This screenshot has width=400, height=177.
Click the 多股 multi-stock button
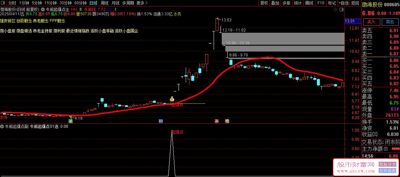[x=286, y=3]
